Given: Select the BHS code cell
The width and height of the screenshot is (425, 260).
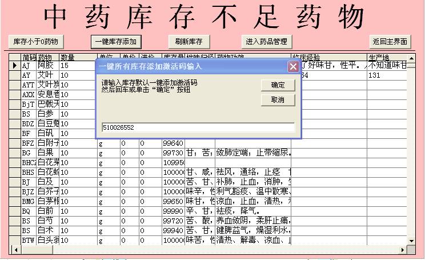Looking at the screenshot, I should (x=29, y=172).
